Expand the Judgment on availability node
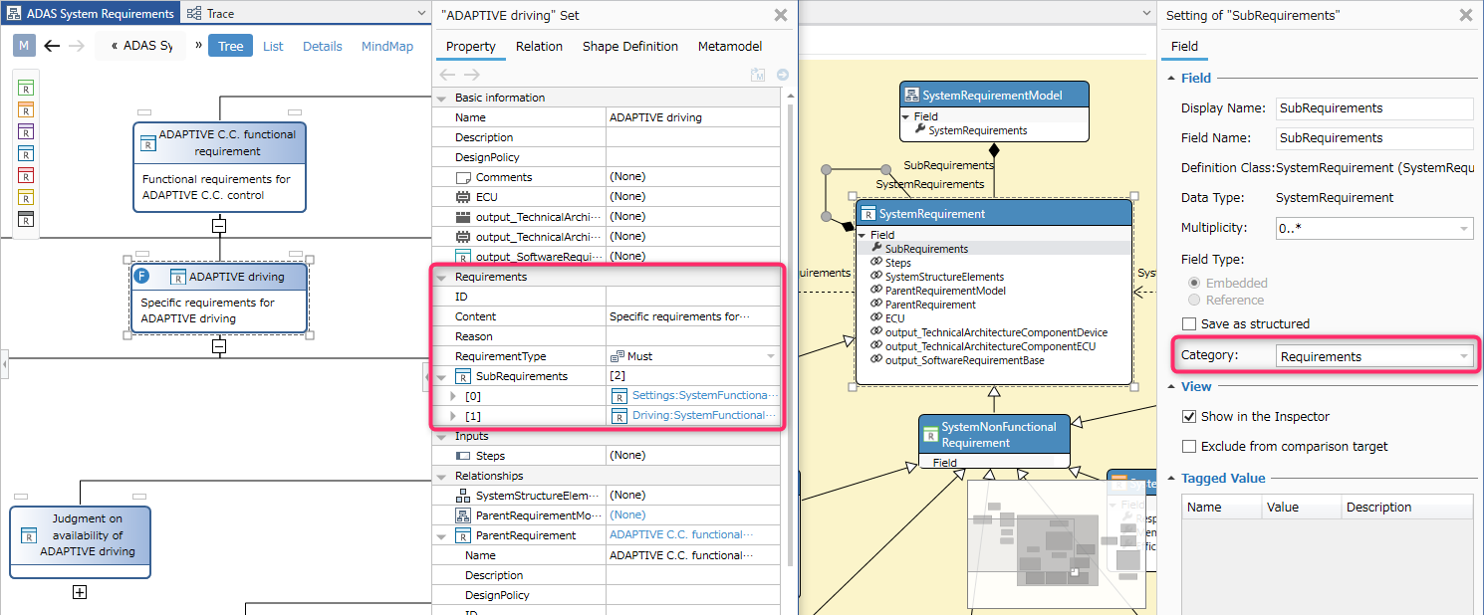The height and width of the screenshot is (615, 1484). 81,592
